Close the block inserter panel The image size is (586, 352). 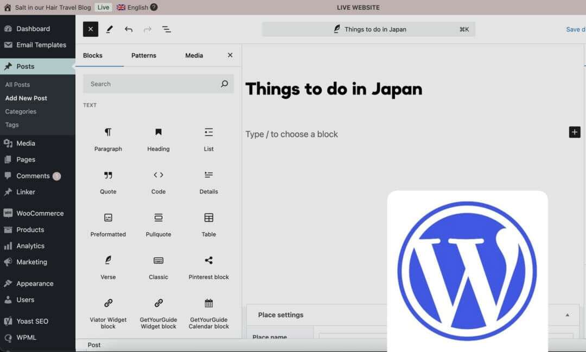pyautogui.click(x=230, y=55)
